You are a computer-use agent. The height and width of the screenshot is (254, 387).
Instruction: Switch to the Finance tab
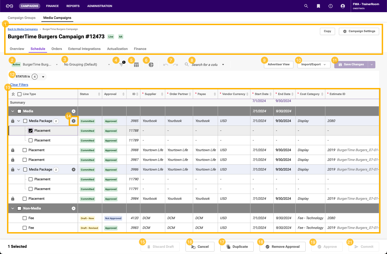[x=140, y=49]
